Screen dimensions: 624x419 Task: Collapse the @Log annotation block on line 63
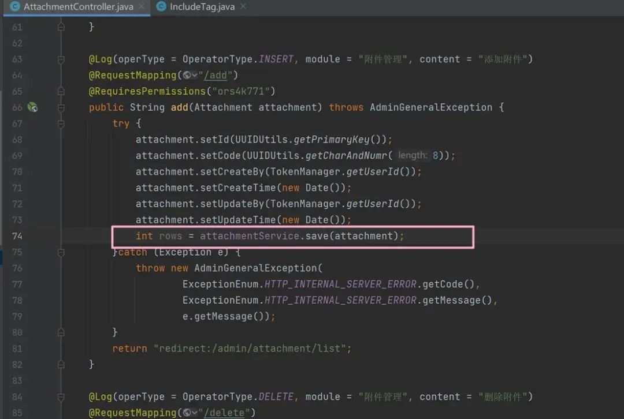61,59
